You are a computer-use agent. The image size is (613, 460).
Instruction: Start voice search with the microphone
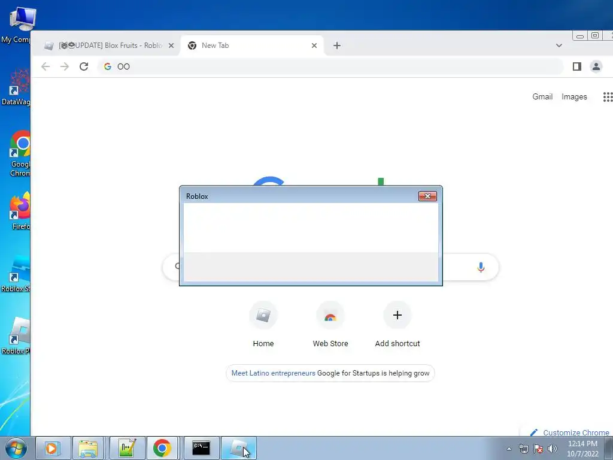481,267
